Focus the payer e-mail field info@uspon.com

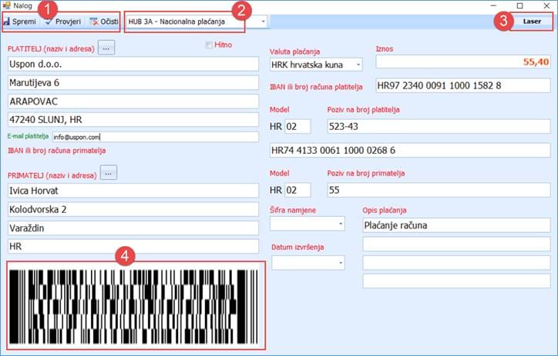(x=155, y=137)
